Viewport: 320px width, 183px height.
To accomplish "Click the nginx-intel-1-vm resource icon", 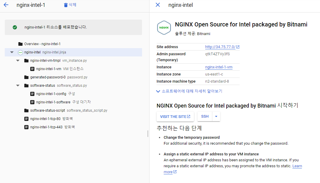I will pyautogui.click(x=32, y=69).
